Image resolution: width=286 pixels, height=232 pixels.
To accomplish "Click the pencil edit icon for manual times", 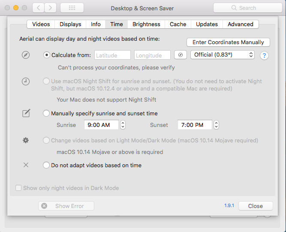I will point(26,113).
